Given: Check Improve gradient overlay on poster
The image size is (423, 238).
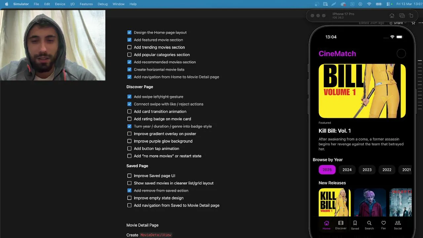Looking at the screenshot, I should point(129,134).
